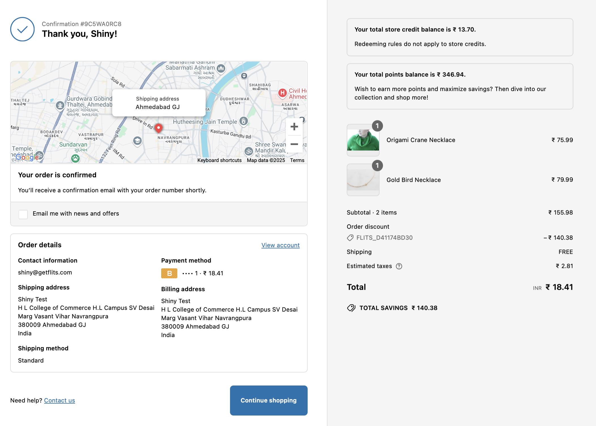Click the Hutheesing Jain Temple marker
The image size is (596, 426).
(x=244, y=121)
